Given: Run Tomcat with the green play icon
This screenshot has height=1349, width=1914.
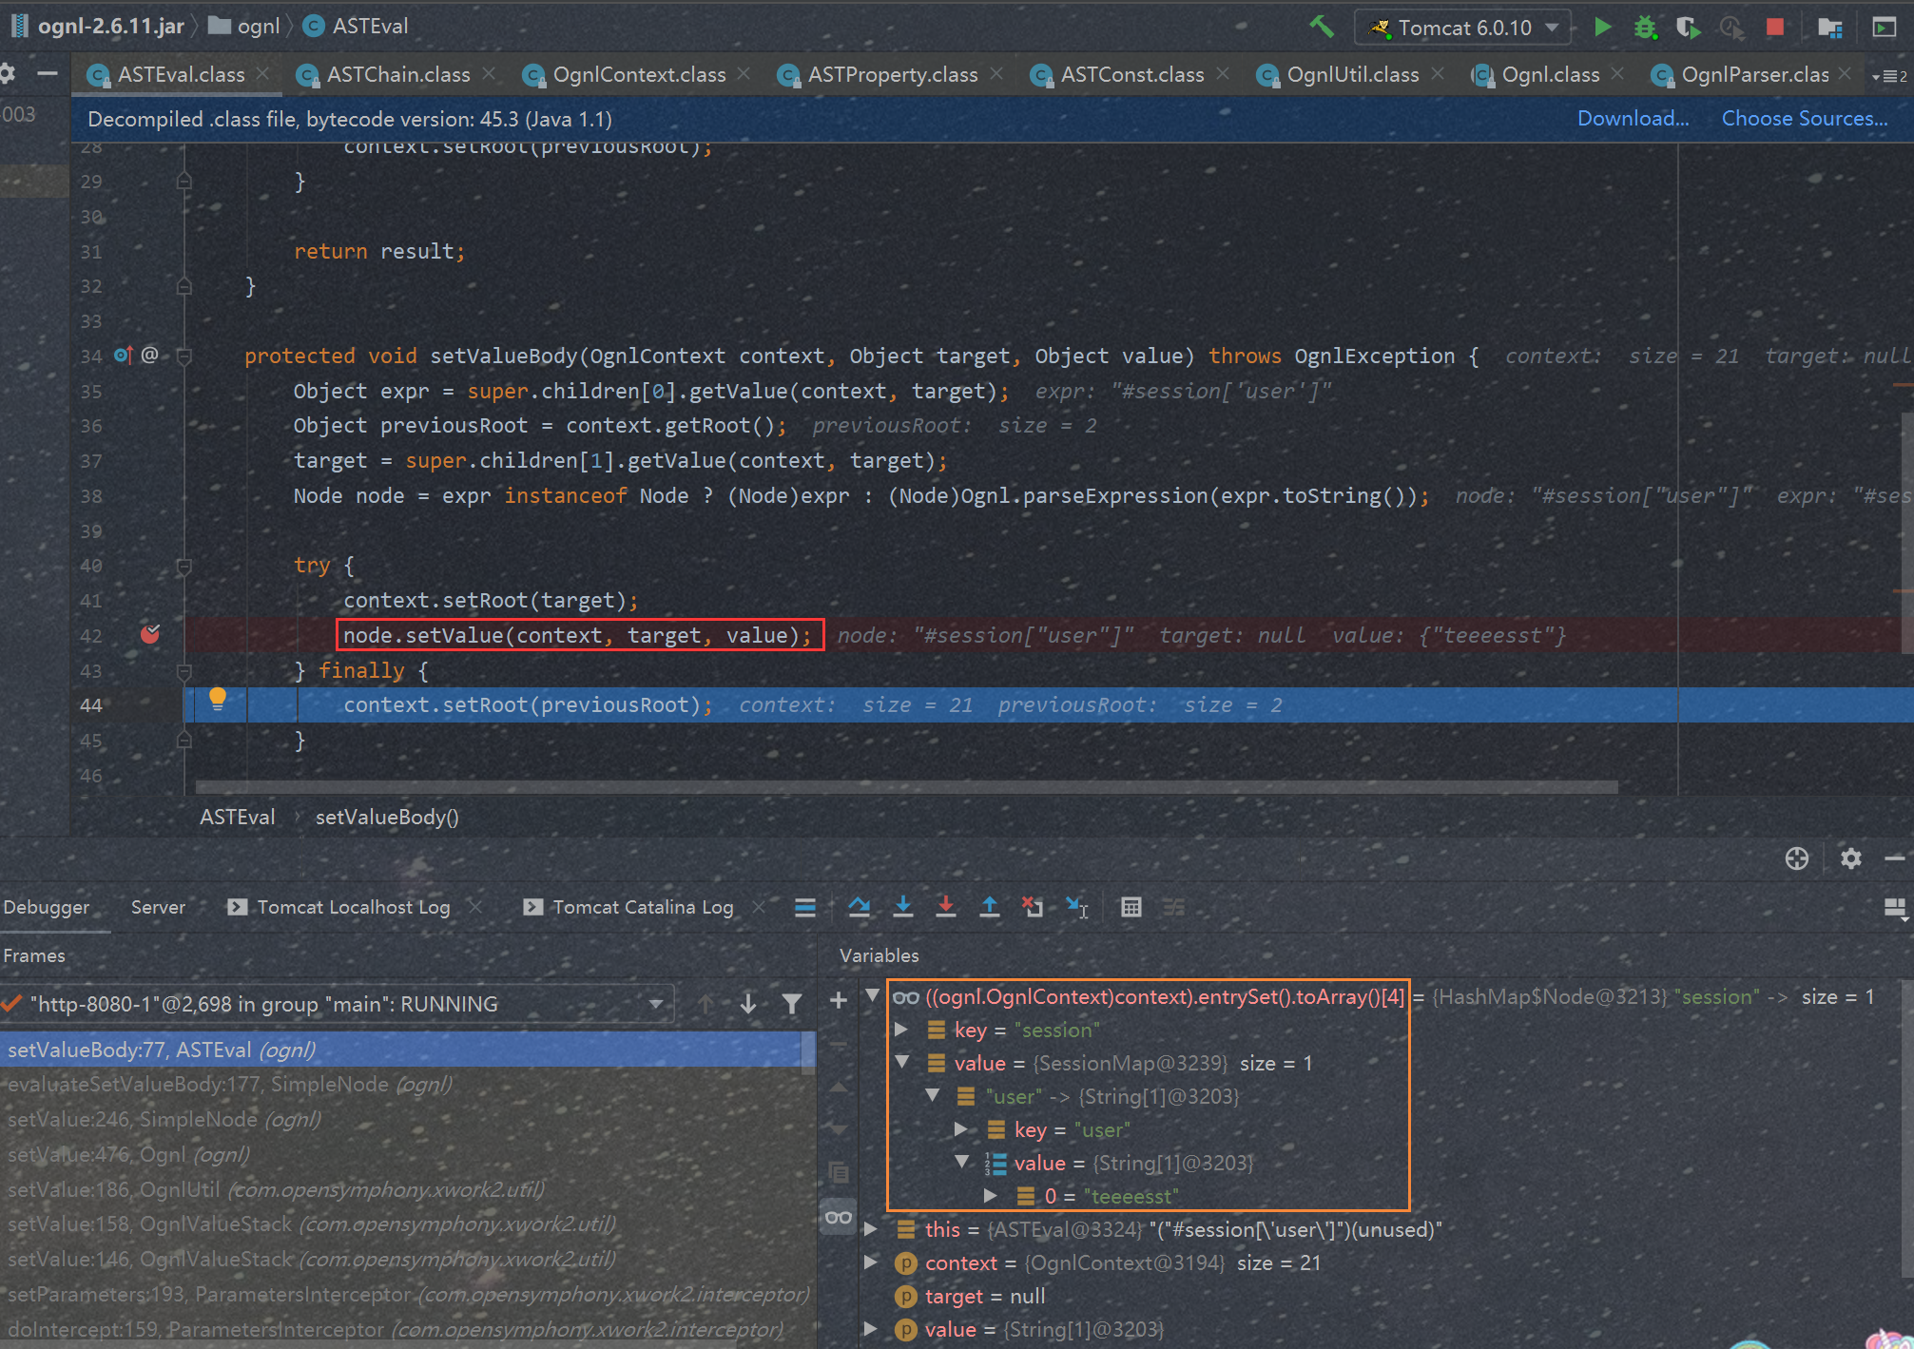Looking at the screenshot, I should tap(1602, 27).
